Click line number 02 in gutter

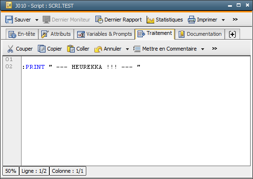click(9, 66)
